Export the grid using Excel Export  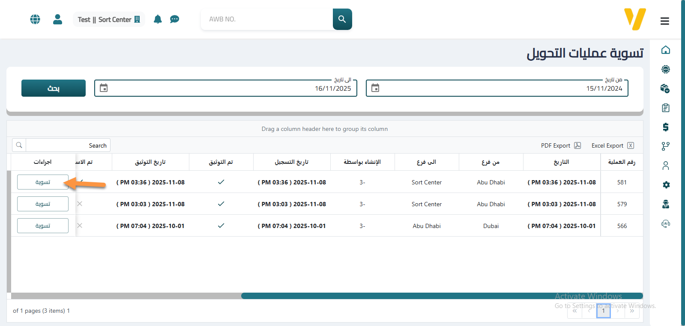click(612, 145)
